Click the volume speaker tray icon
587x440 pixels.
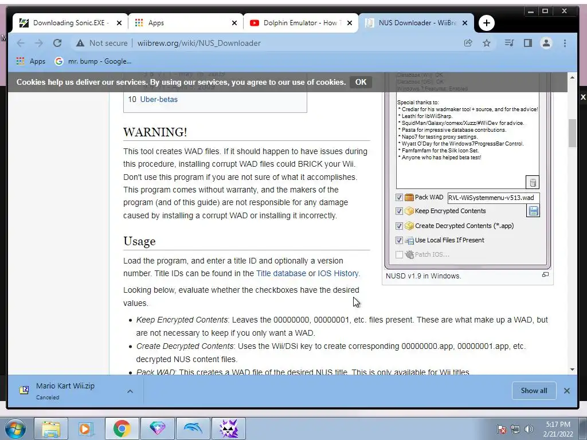click(529, 429)
